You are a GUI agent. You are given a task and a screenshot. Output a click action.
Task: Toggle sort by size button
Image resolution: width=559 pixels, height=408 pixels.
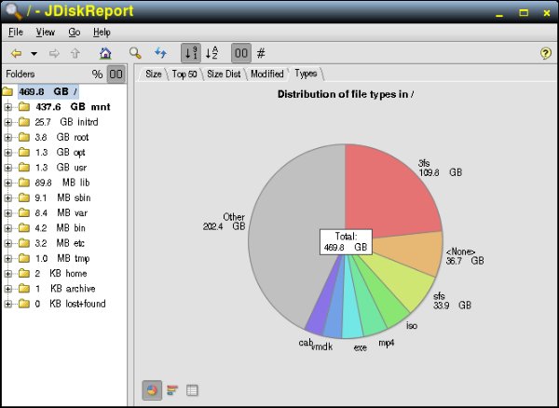tap(191, 53)
